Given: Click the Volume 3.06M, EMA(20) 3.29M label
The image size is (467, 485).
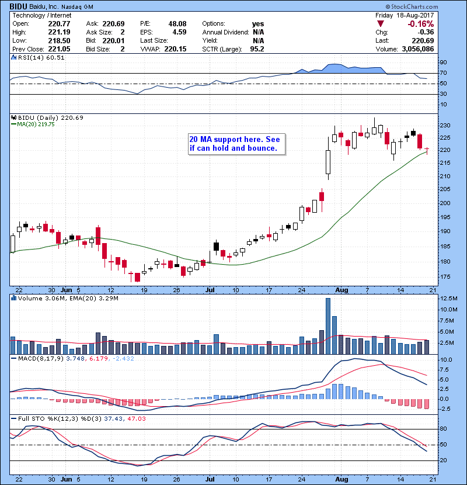Looking at the screenshot, I should [x=68, y=298].
